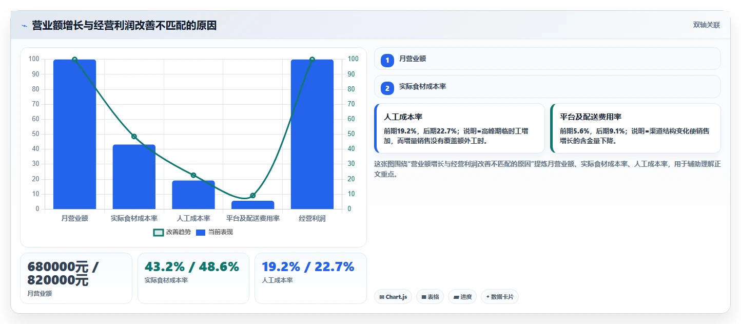Screen dimensions: 741x324
Task: Click the 43.2% / 48.6% stat value
Action: click(192, 267)
